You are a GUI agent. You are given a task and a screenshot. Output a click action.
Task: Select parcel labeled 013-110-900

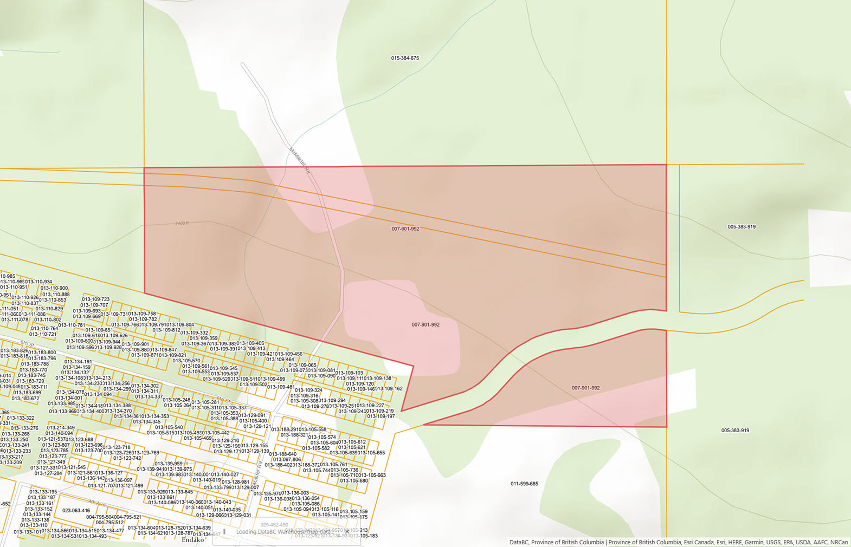click(x=55, y=288)
